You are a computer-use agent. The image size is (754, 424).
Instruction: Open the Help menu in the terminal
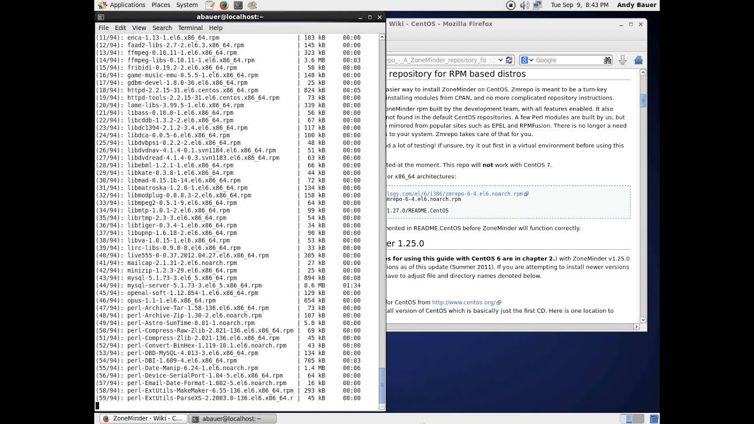216,28
